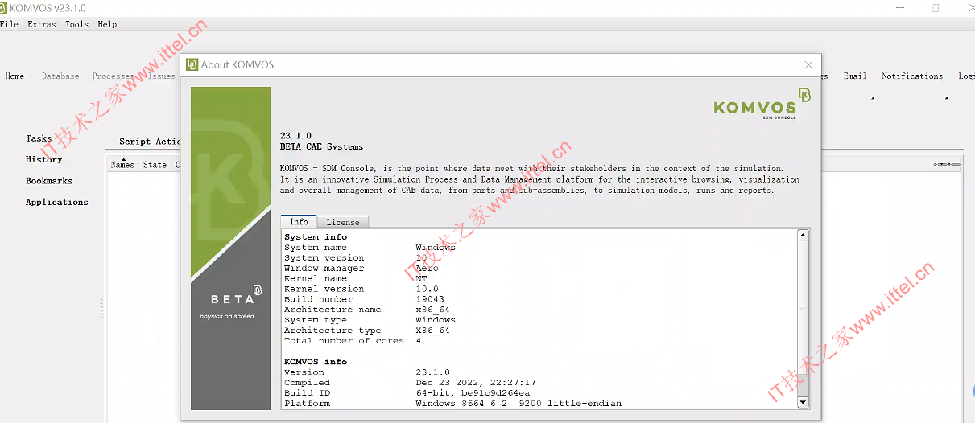This screenshot has height=423, width=975.
Task: Open History in the left sidebar
Action: point(43,159)
